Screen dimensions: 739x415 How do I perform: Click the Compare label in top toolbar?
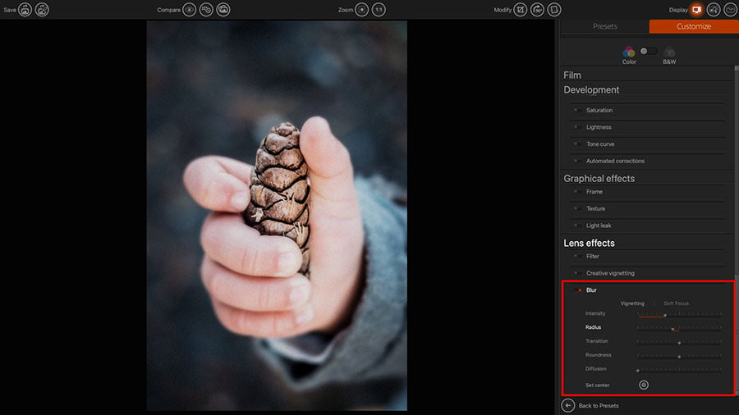pos(168,9)
